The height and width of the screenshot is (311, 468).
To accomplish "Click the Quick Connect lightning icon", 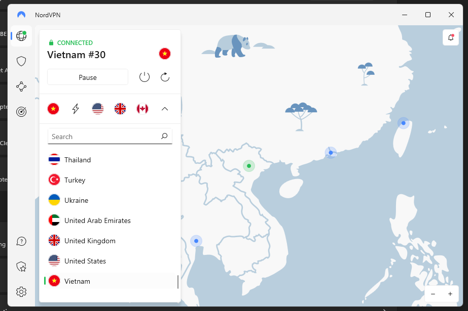I will [x=76, y=109].
